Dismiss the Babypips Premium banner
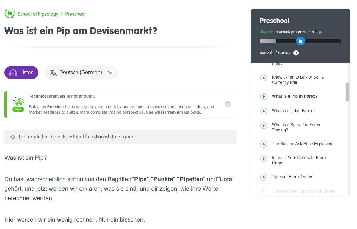The height and width of the screenshot is (229, 357). 228,104
